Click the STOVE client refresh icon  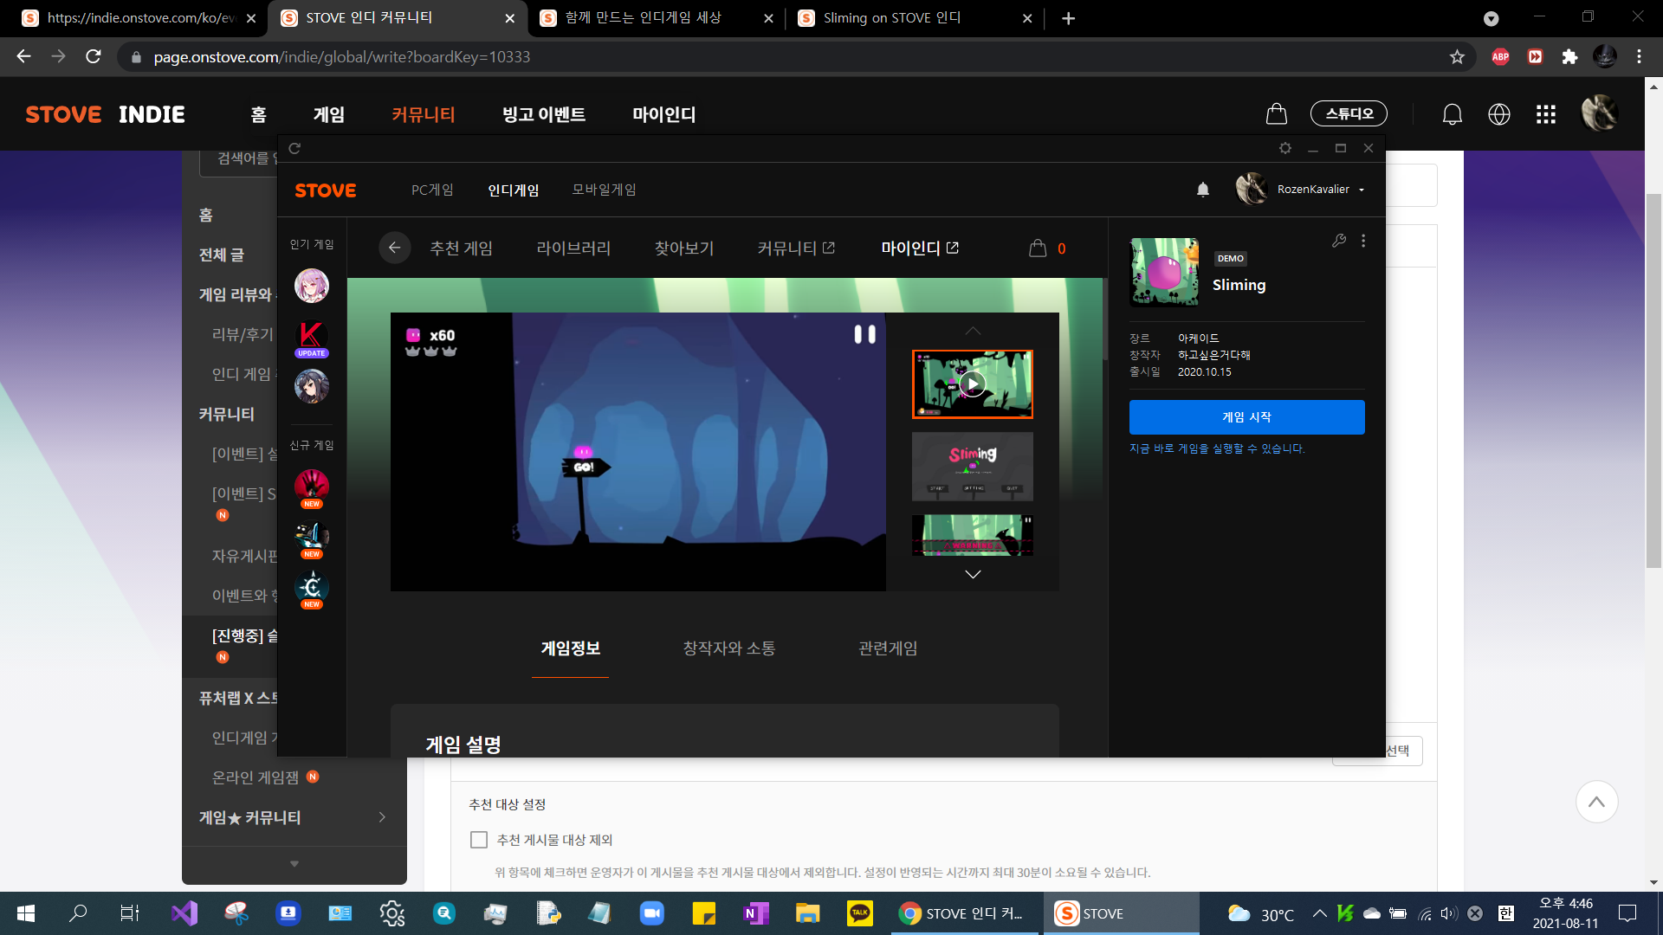point(294,148)
